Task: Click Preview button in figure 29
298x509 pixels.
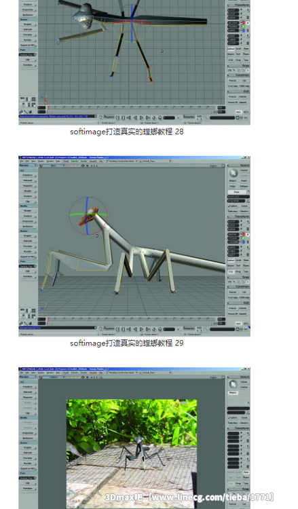Action: pos(29,246)
